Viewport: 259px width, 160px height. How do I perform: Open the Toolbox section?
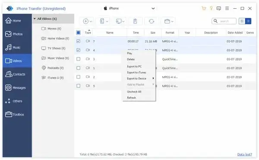[17, 114]
